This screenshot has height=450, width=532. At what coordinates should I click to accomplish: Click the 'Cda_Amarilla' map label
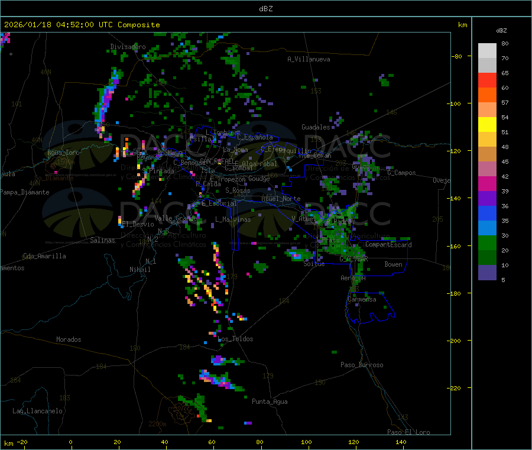44,256
